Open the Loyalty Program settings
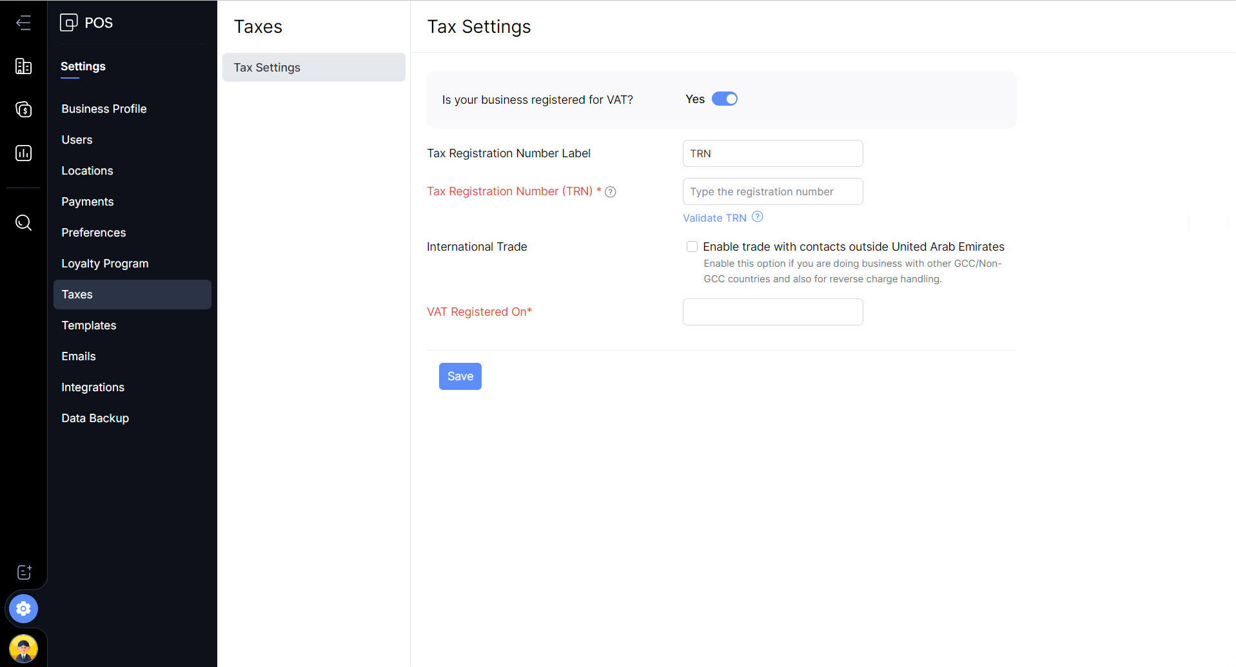 [104, 264]
